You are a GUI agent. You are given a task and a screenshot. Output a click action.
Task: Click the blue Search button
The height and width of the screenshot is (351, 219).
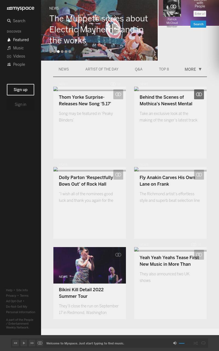click(198, 24)
